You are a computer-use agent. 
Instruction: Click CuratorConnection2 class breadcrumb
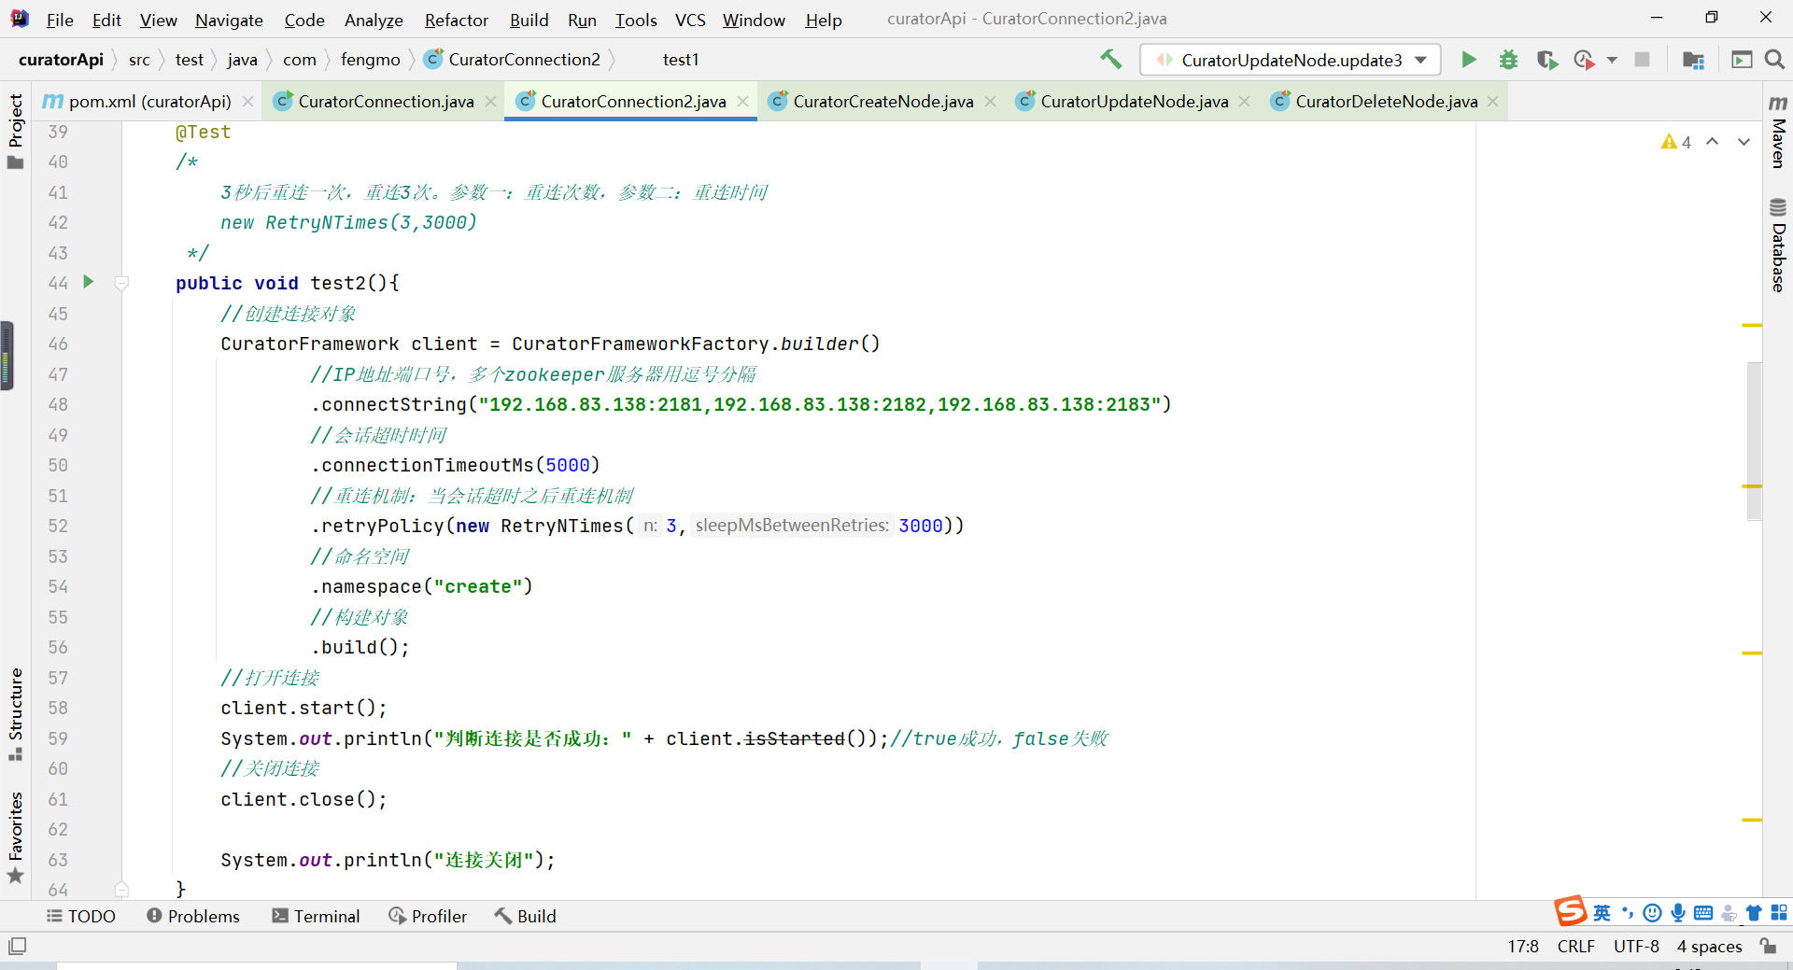(x=512, y=60)
